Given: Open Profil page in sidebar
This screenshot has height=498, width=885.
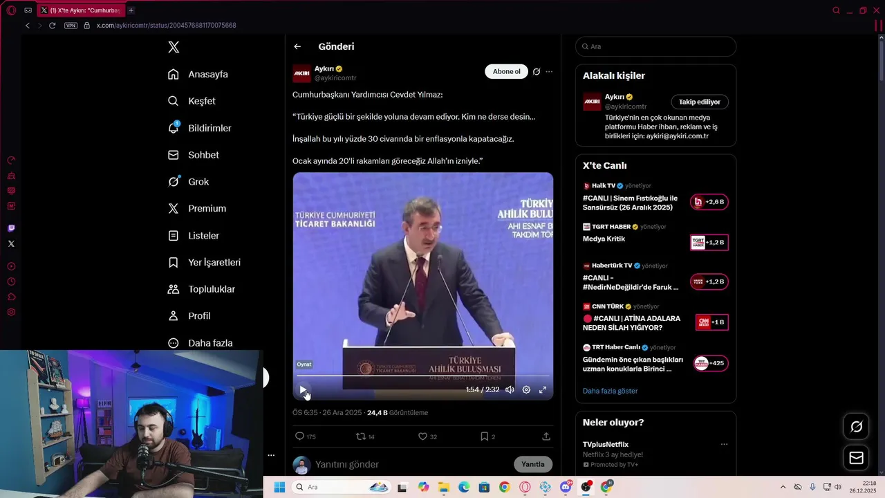Looking at the screenshot, I should click(189, 315).
